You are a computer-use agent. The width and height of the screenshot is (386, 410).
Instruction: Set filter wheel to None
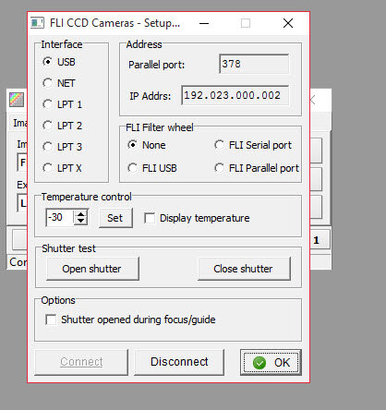tap(132, 145)
